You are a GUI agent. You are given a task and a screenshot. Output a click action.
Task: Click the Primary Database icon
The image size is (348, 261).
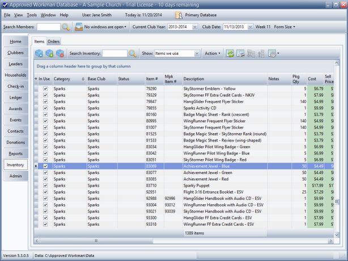[x=179, y=15]
